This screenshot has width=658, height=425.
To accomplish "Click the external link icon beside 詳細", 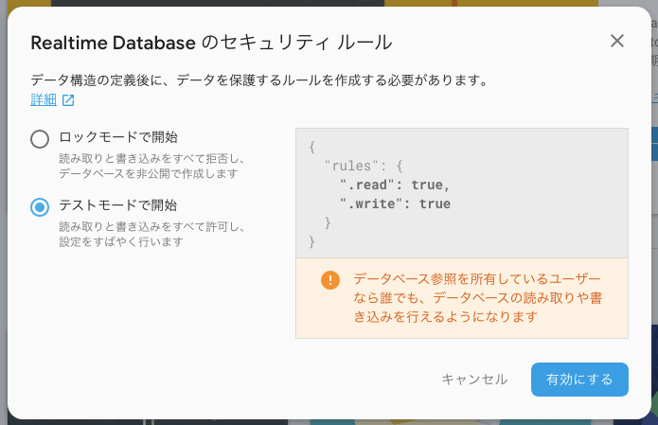I will pos(68,100).
